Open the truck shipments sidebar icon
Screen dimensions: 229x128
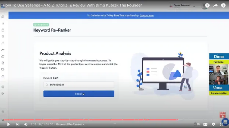click(3, 70)
